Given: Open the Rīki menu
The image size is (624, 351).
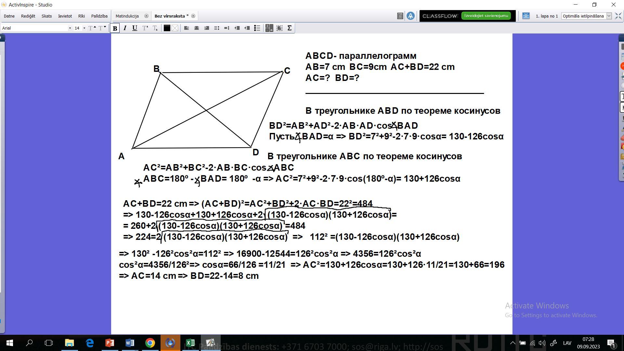Looking at the screenshot, I should pyautogui.click(x=81, y=16).
